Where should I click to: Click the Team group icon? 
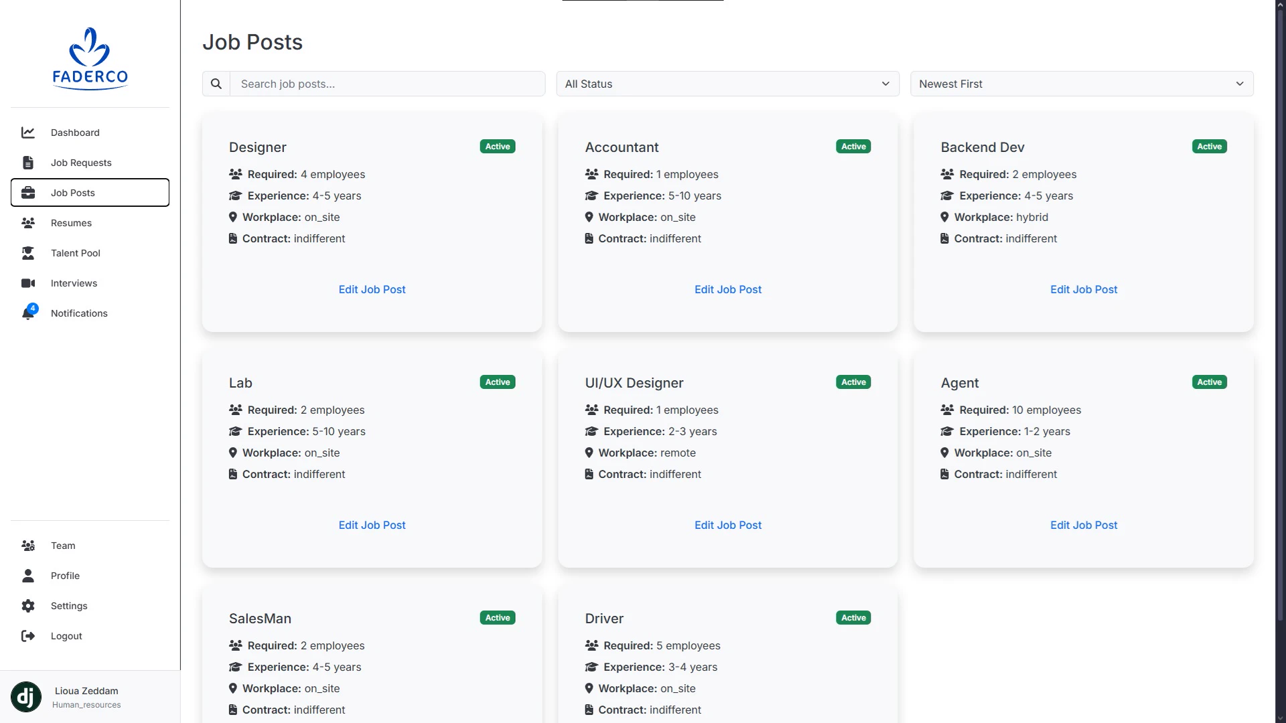(28, 546)
